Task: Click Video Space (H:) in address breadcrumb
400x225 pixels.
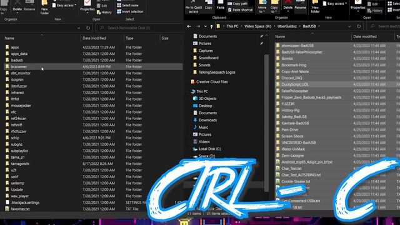Action: (x=257, y=26)
